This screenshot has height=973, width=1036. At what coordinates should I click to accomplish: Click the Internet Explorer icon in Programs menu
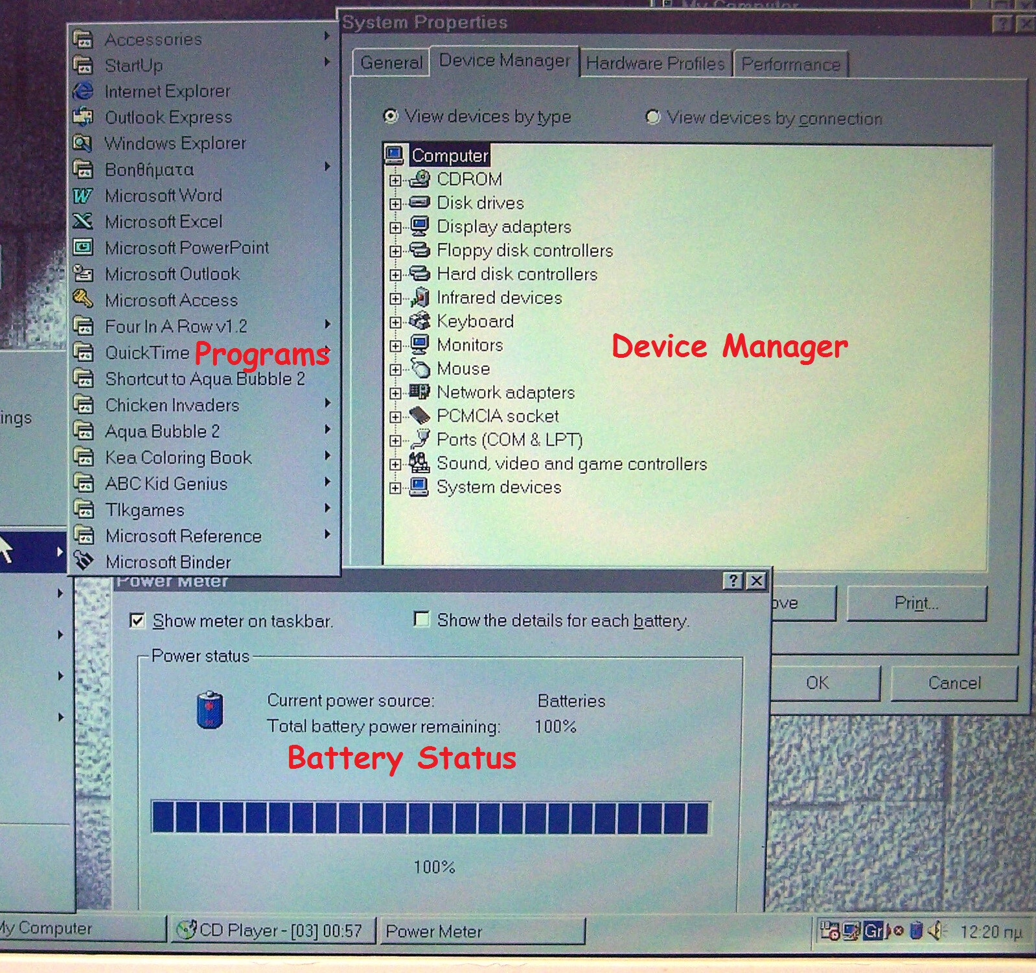83,91
